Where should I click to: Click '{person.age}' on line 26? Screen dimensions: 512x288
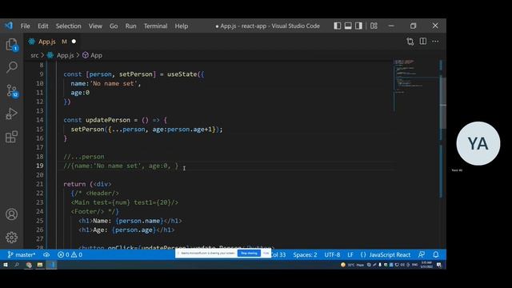tap(134, 230)
